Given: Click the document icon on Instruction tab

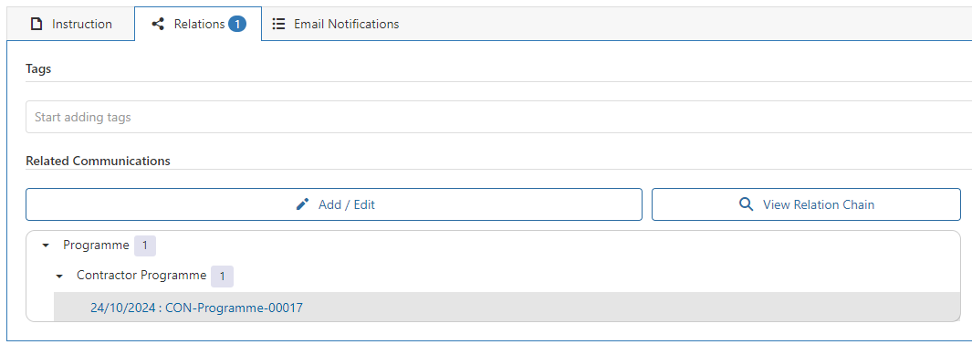Looking at the screenshot, I should tap(37, 24).
